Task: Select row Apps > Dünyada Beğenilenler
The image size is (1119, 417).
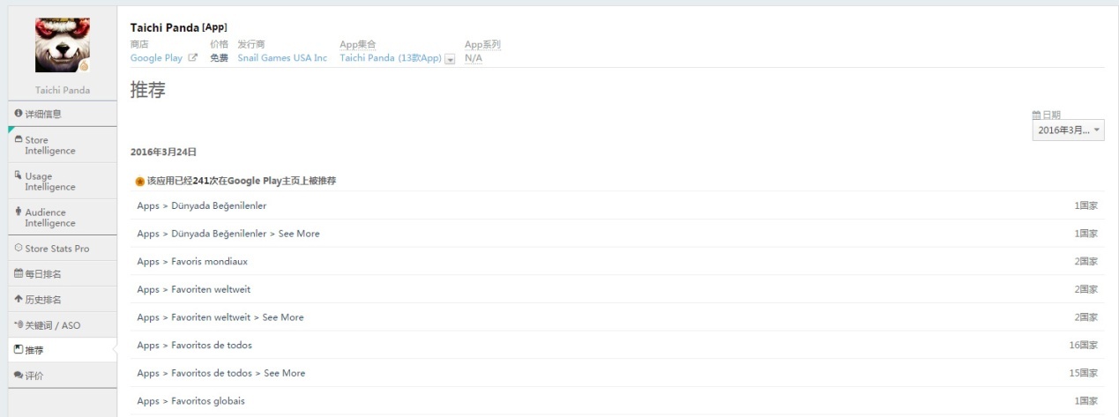Action: point(617,205)
